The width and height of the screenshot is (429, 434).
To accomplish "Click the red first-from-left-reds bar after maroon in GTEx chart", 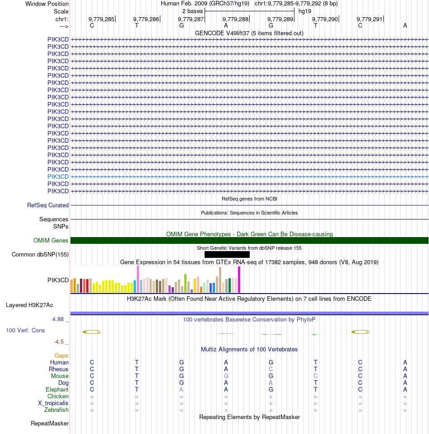I will click(84, 286).
